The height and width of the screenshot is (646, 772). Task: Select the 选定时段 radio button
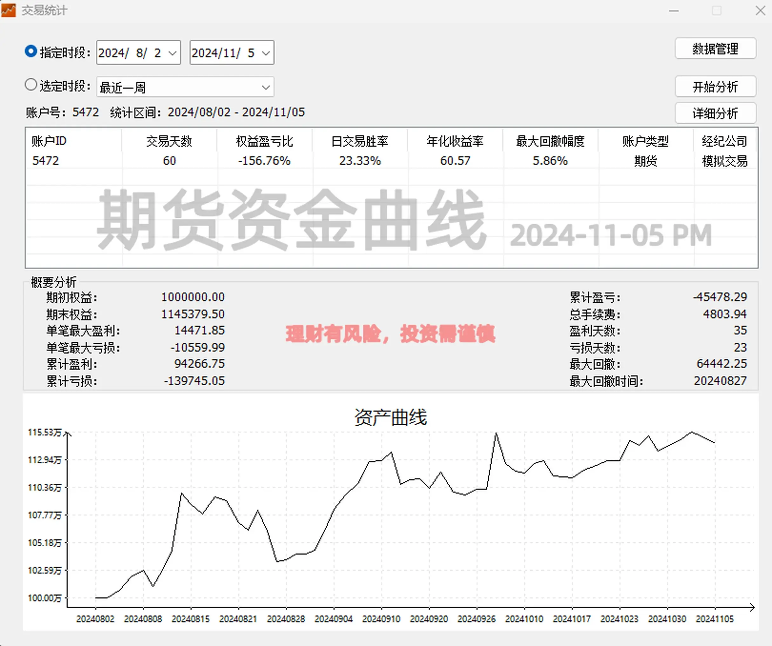tap(31, 85)
